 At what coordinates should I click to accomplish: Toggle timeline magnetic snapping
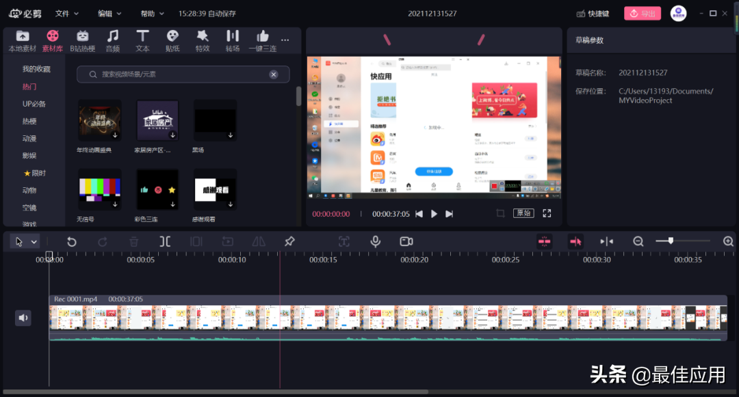[x=545, y=242]
